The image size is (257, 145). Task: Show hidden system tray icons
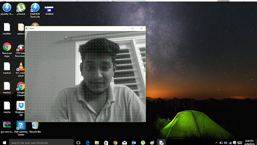216,143
